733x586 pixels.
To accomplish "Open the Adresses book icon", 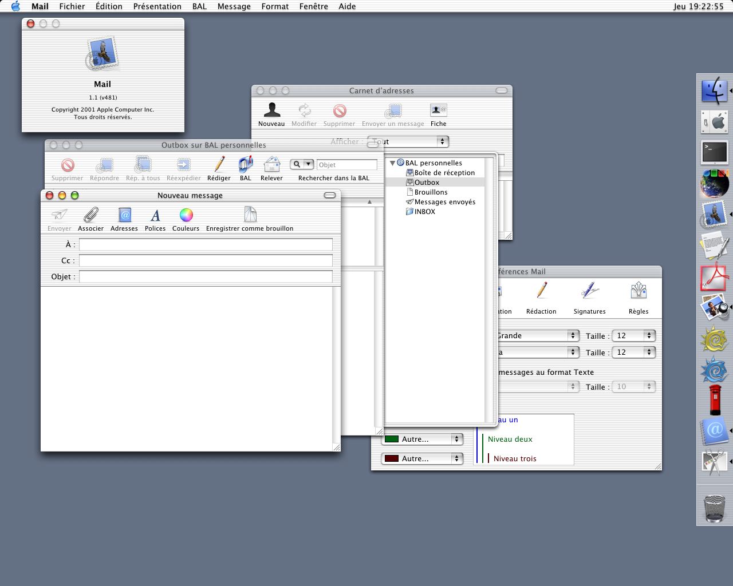I will tap(124, 216).
